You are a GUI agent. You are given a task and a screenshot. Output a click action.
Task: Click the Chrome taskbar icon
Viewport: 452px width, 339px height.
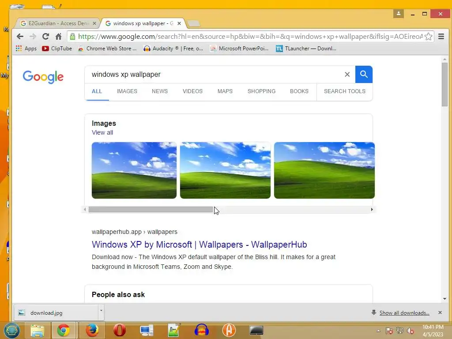coord(64,330)
